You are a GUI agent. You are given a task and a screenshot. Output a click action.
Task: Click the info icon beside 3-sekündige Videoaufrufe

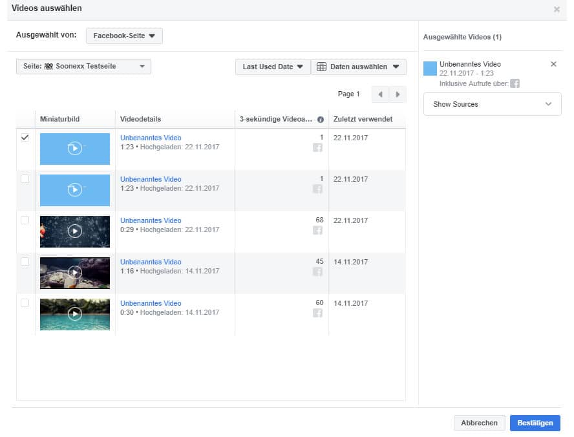pyautogui.click(x=321, y=120)
